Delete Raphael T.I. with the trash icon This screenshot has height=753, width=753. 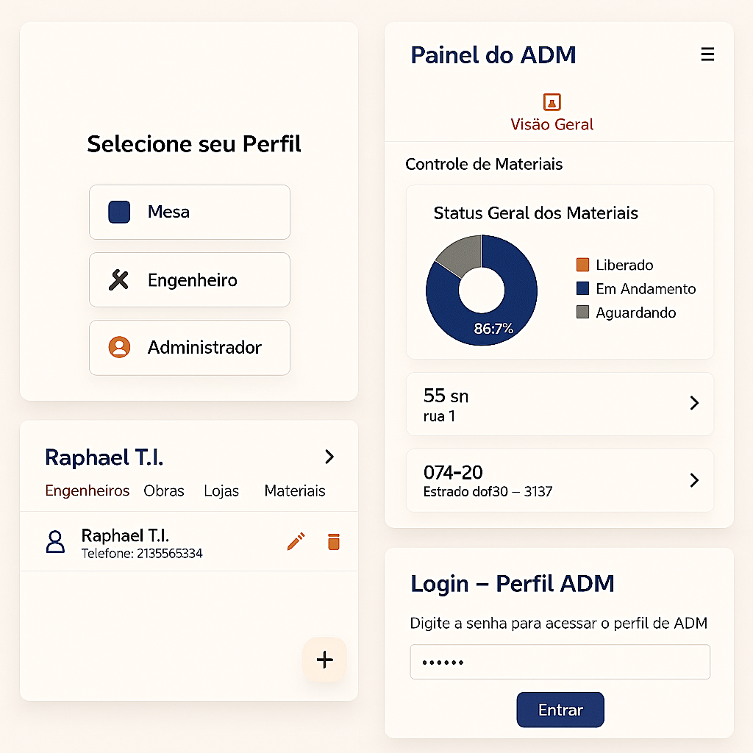[x=333, y=541]
